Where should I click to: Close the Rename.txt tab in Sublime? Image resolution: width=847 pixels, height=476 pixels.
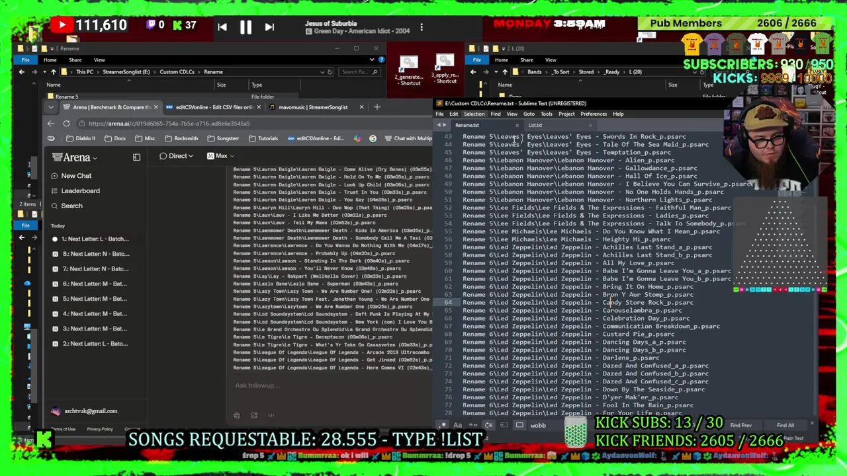[517, 125]
